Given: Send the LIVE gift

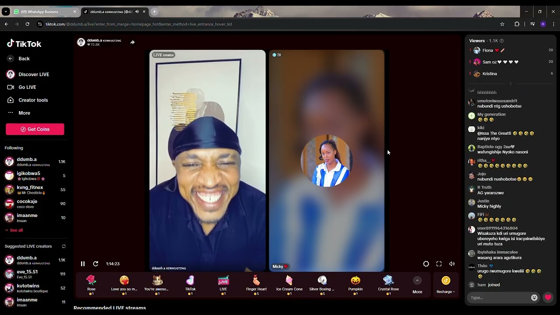Looking at the screenshot, I should click(x=223, y=285).
